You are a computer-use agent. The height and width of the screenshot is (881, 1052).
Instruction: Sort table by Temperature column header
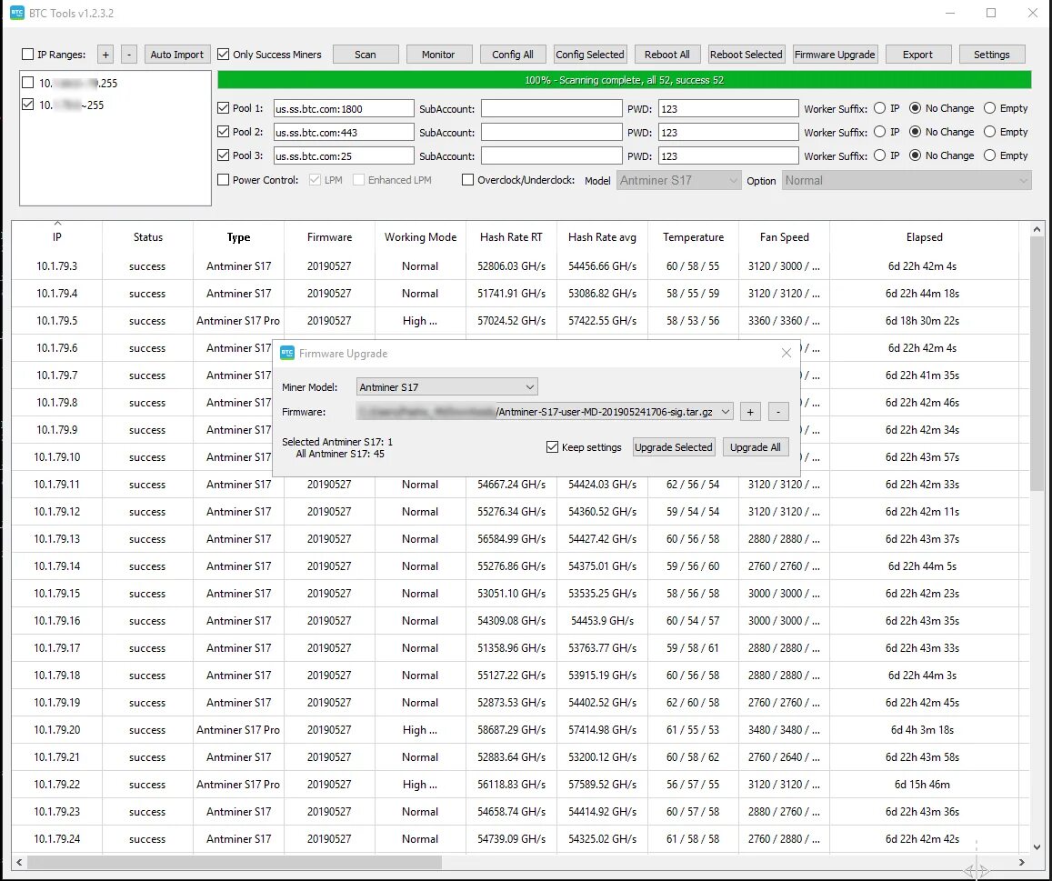[x=693, y=237]
